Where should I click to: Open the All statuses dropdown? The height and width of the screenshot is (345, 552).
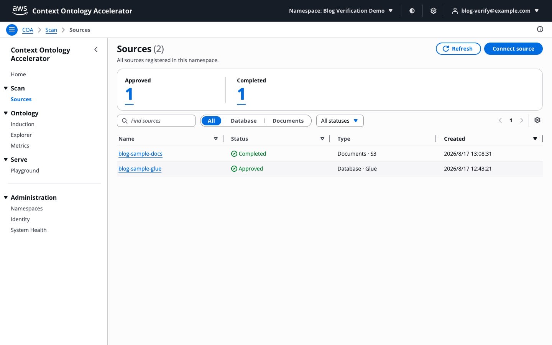pyautogui.click(x=340, y=121)
